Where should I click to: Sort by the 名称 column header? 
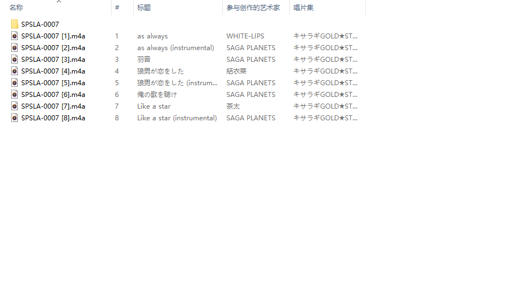click(x=16, y=8)
